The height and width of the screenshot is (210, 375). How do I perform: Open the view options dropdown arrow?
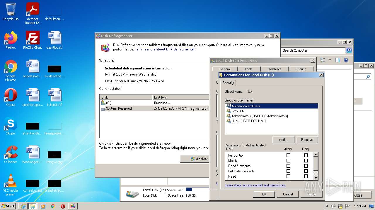330,60
